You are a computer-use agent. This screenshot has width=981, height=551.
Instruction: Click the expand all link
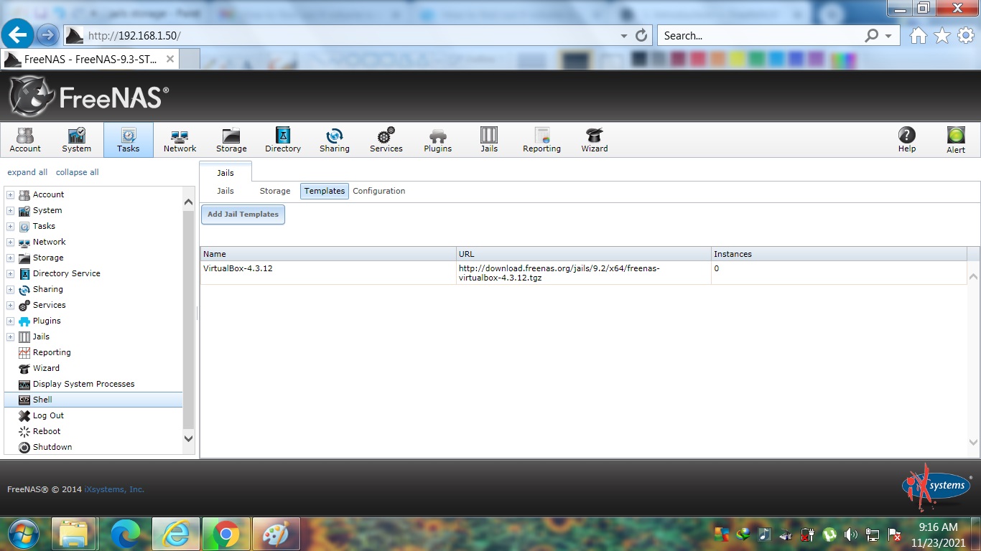(27, 172)
